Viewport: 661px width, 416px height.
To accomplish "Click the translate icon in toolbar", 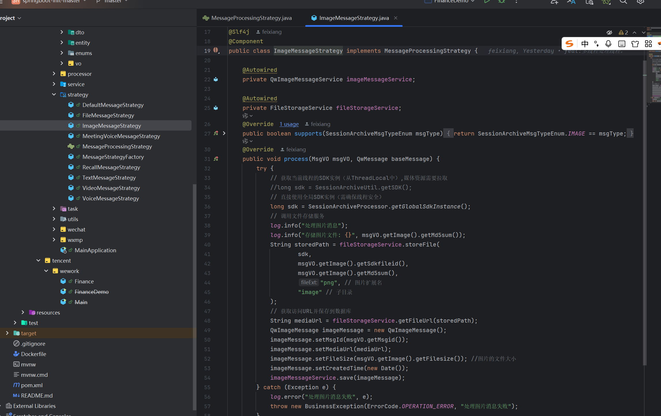I will 571,2.
